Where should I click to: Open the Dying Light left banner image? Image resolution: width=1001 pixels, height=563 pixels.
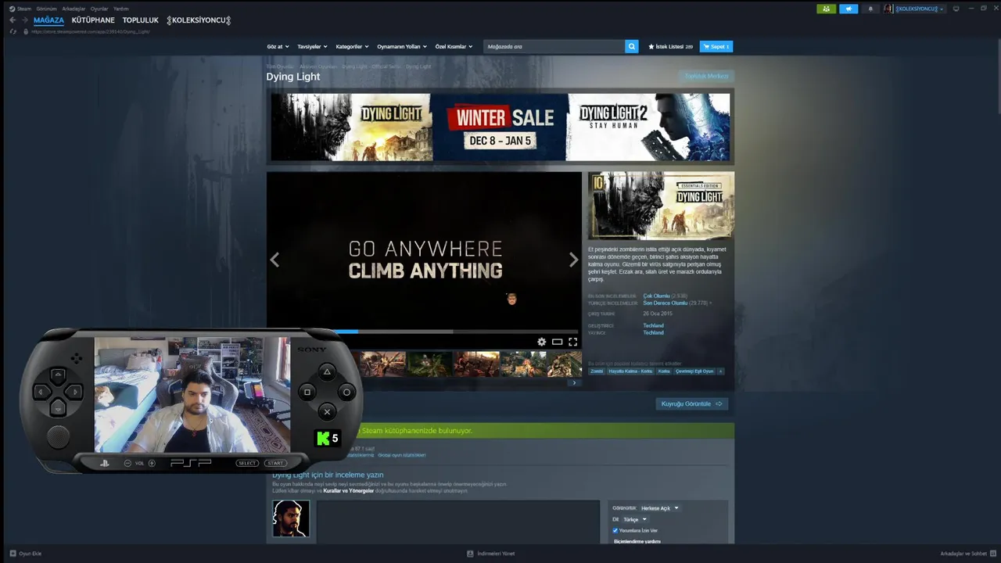click(351, 127)
